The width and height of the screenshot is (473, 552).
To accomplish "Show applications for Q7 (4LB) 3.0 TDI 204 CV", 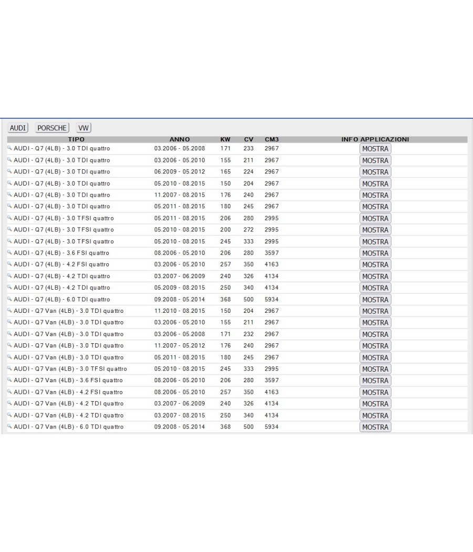I will 375,183.
